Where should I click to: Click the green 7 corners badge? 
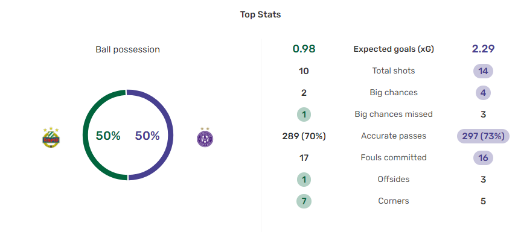[x=304, y=201]
